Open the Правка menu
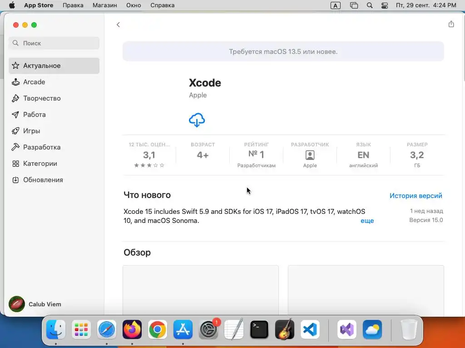 pos(73,5)
